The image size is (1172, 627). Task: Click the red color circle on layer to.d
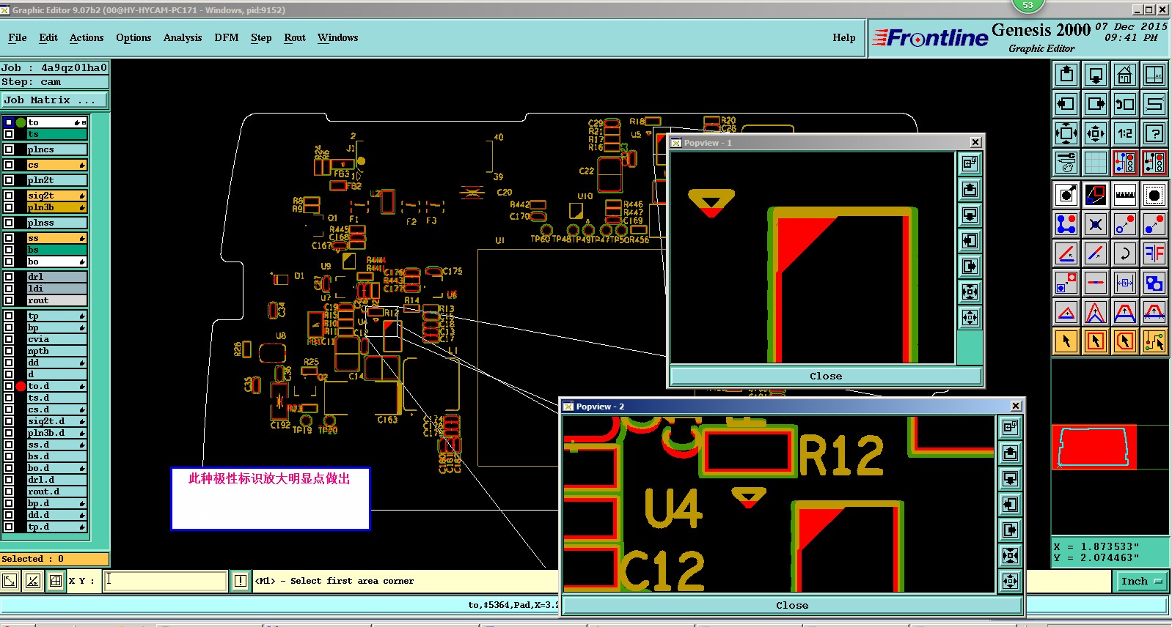coord(21,386)
